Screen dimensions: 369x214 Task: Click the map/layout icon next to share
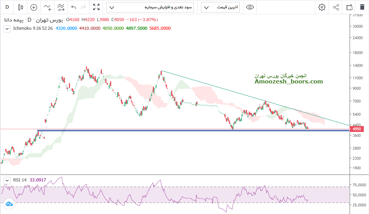[349, 7]
